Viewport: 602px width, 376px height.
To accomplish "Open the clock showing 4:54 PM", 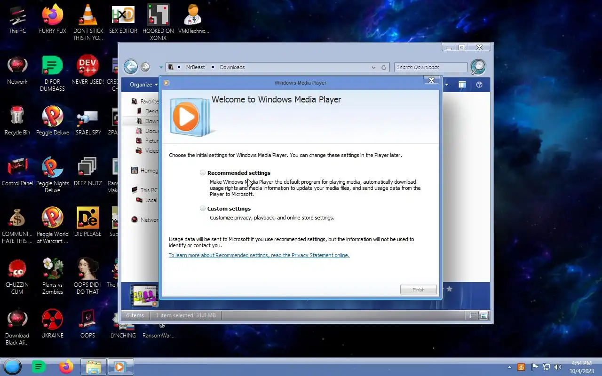I will pyautogui.click(x=581, y=367).
